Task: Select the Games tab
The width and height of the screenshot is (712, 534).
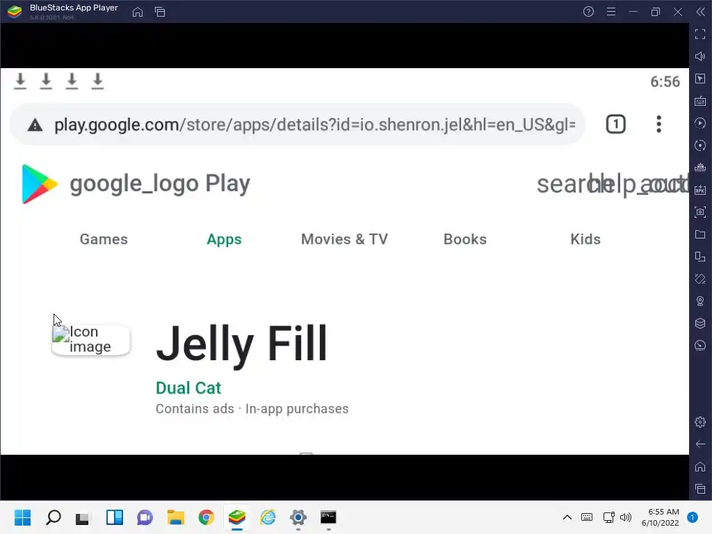Action: pos(104,239)
